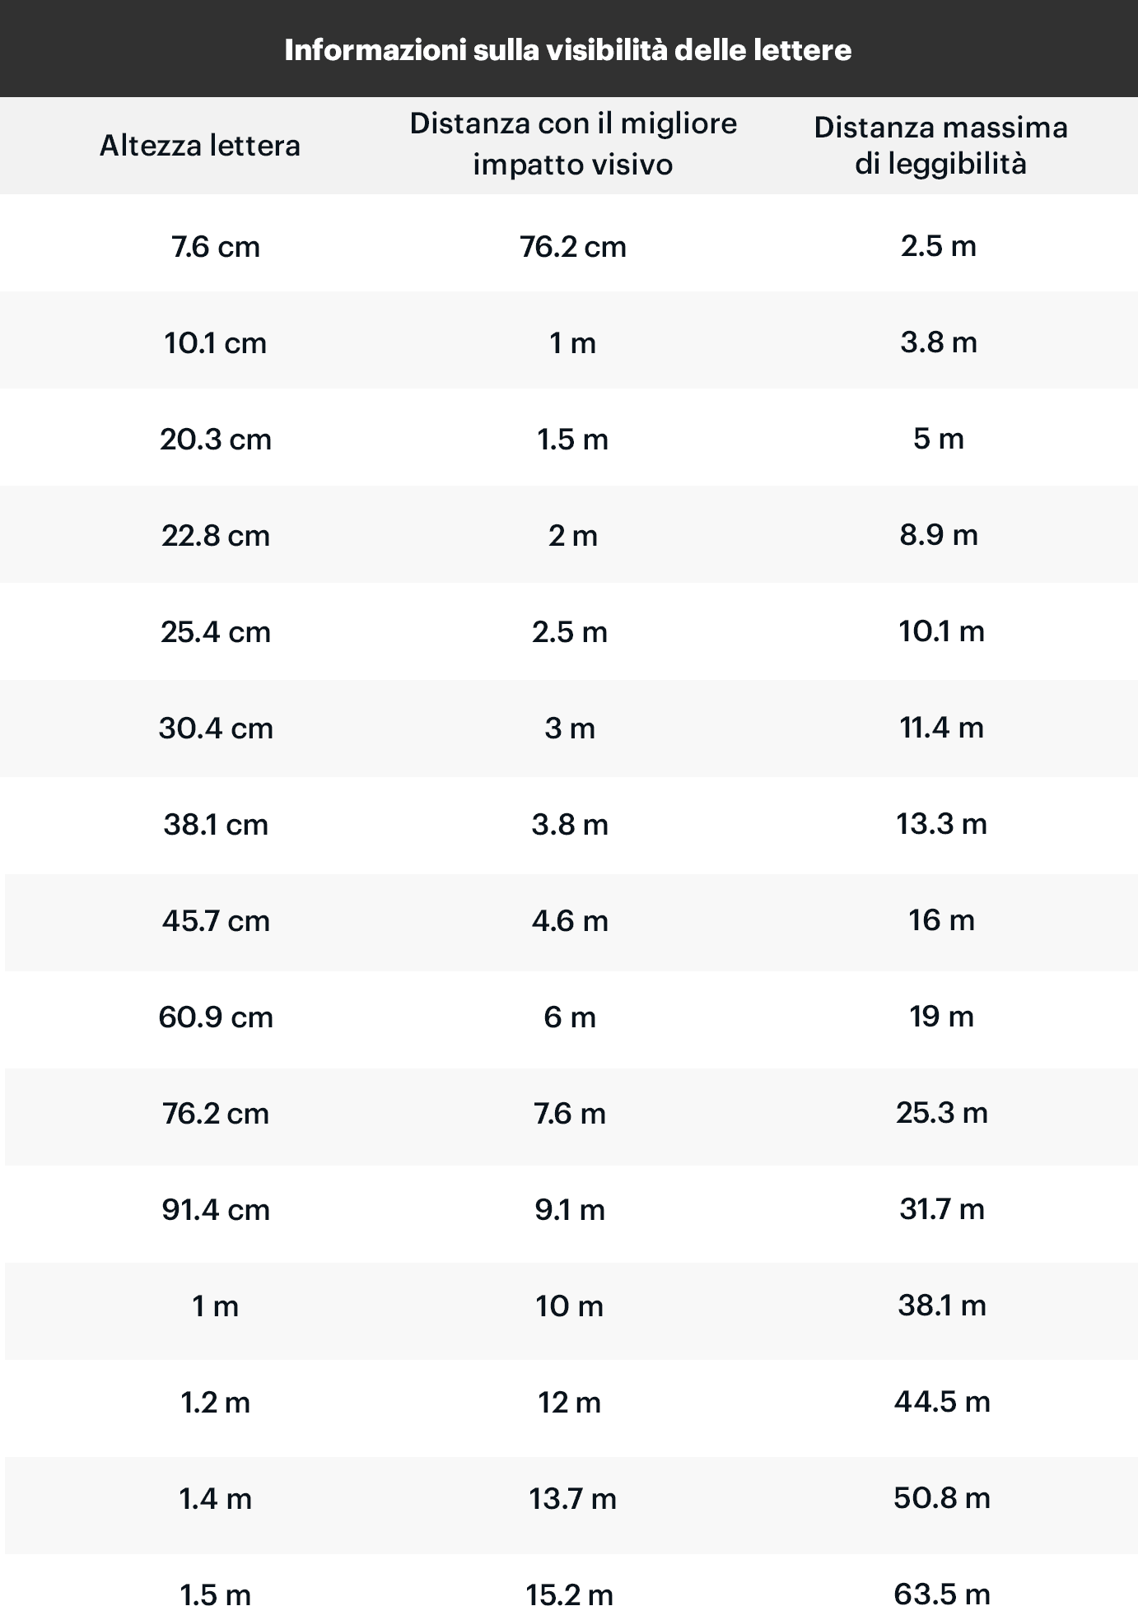This screenshot has height=1620, width=1138.
Task: Click the 63.5 m maximum legibility value
Action: coord(942,1594)
